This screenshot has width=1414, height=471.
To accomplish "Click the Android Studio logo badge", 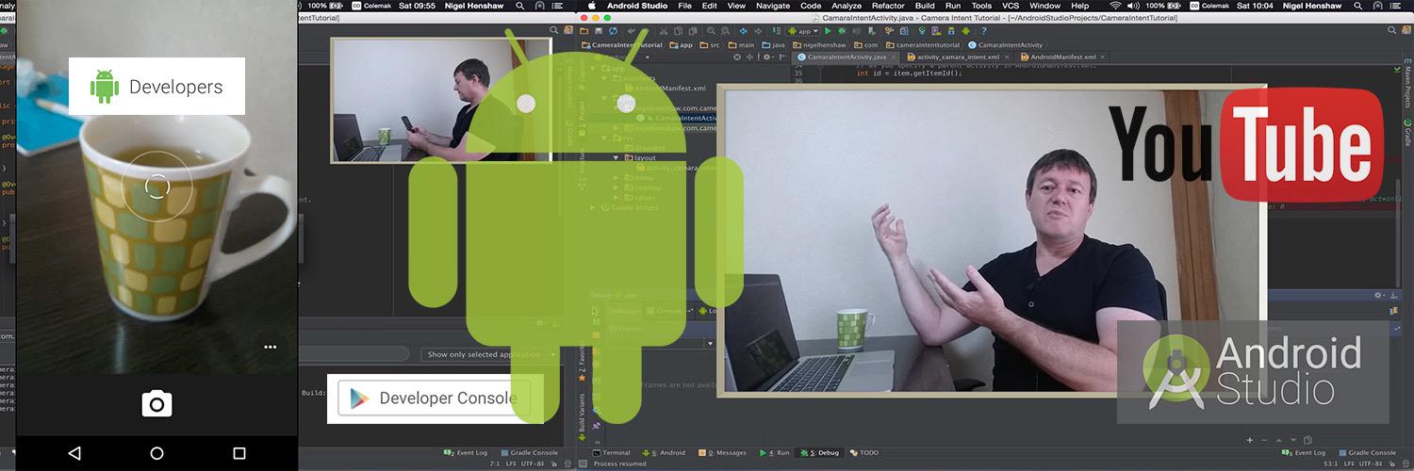I will [1253, 371].
